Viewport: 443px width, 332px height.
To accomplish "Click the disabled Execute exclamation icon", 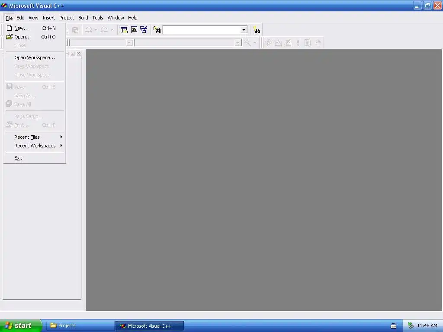I will pyautogui.click(x=298, y=43).
